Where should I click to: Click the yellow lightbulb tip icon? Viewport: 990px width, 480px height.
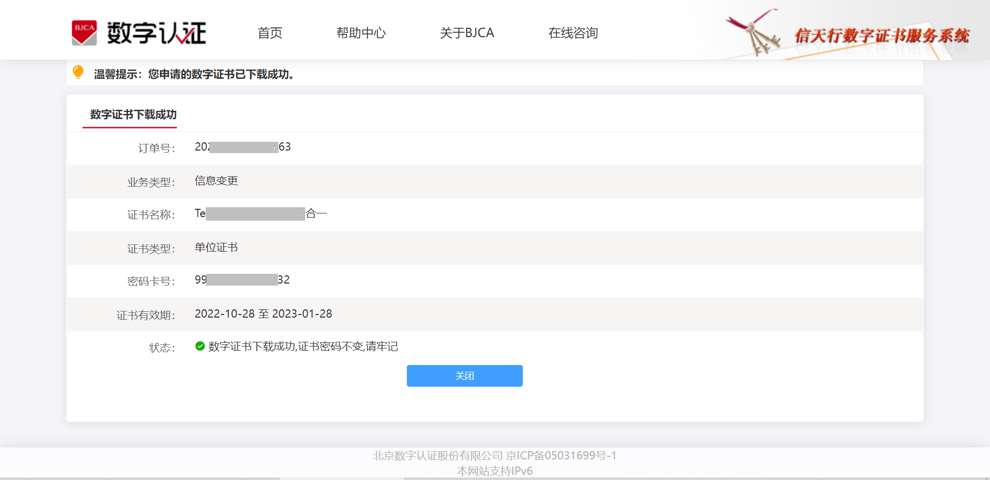point(78,72)
